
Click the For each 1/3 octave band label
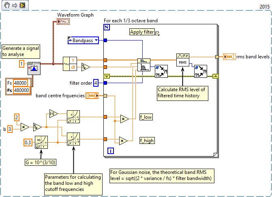pyautogui.click(x=131, y=21)
